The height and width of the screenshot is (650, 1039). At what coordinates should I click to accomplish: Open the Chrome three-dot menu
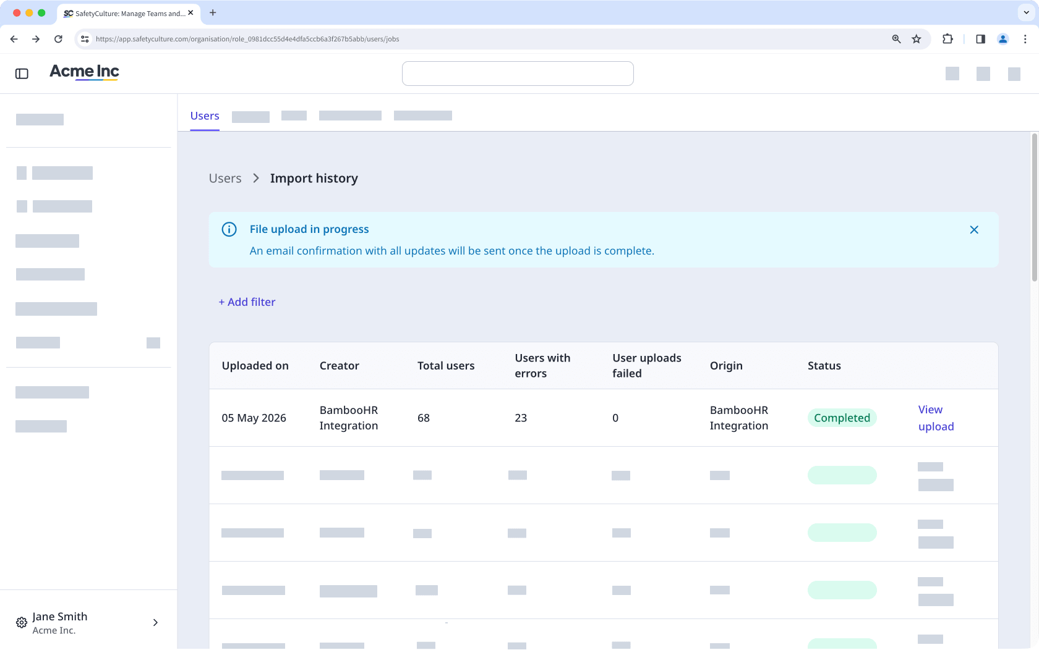click(x=1025, y=39)
